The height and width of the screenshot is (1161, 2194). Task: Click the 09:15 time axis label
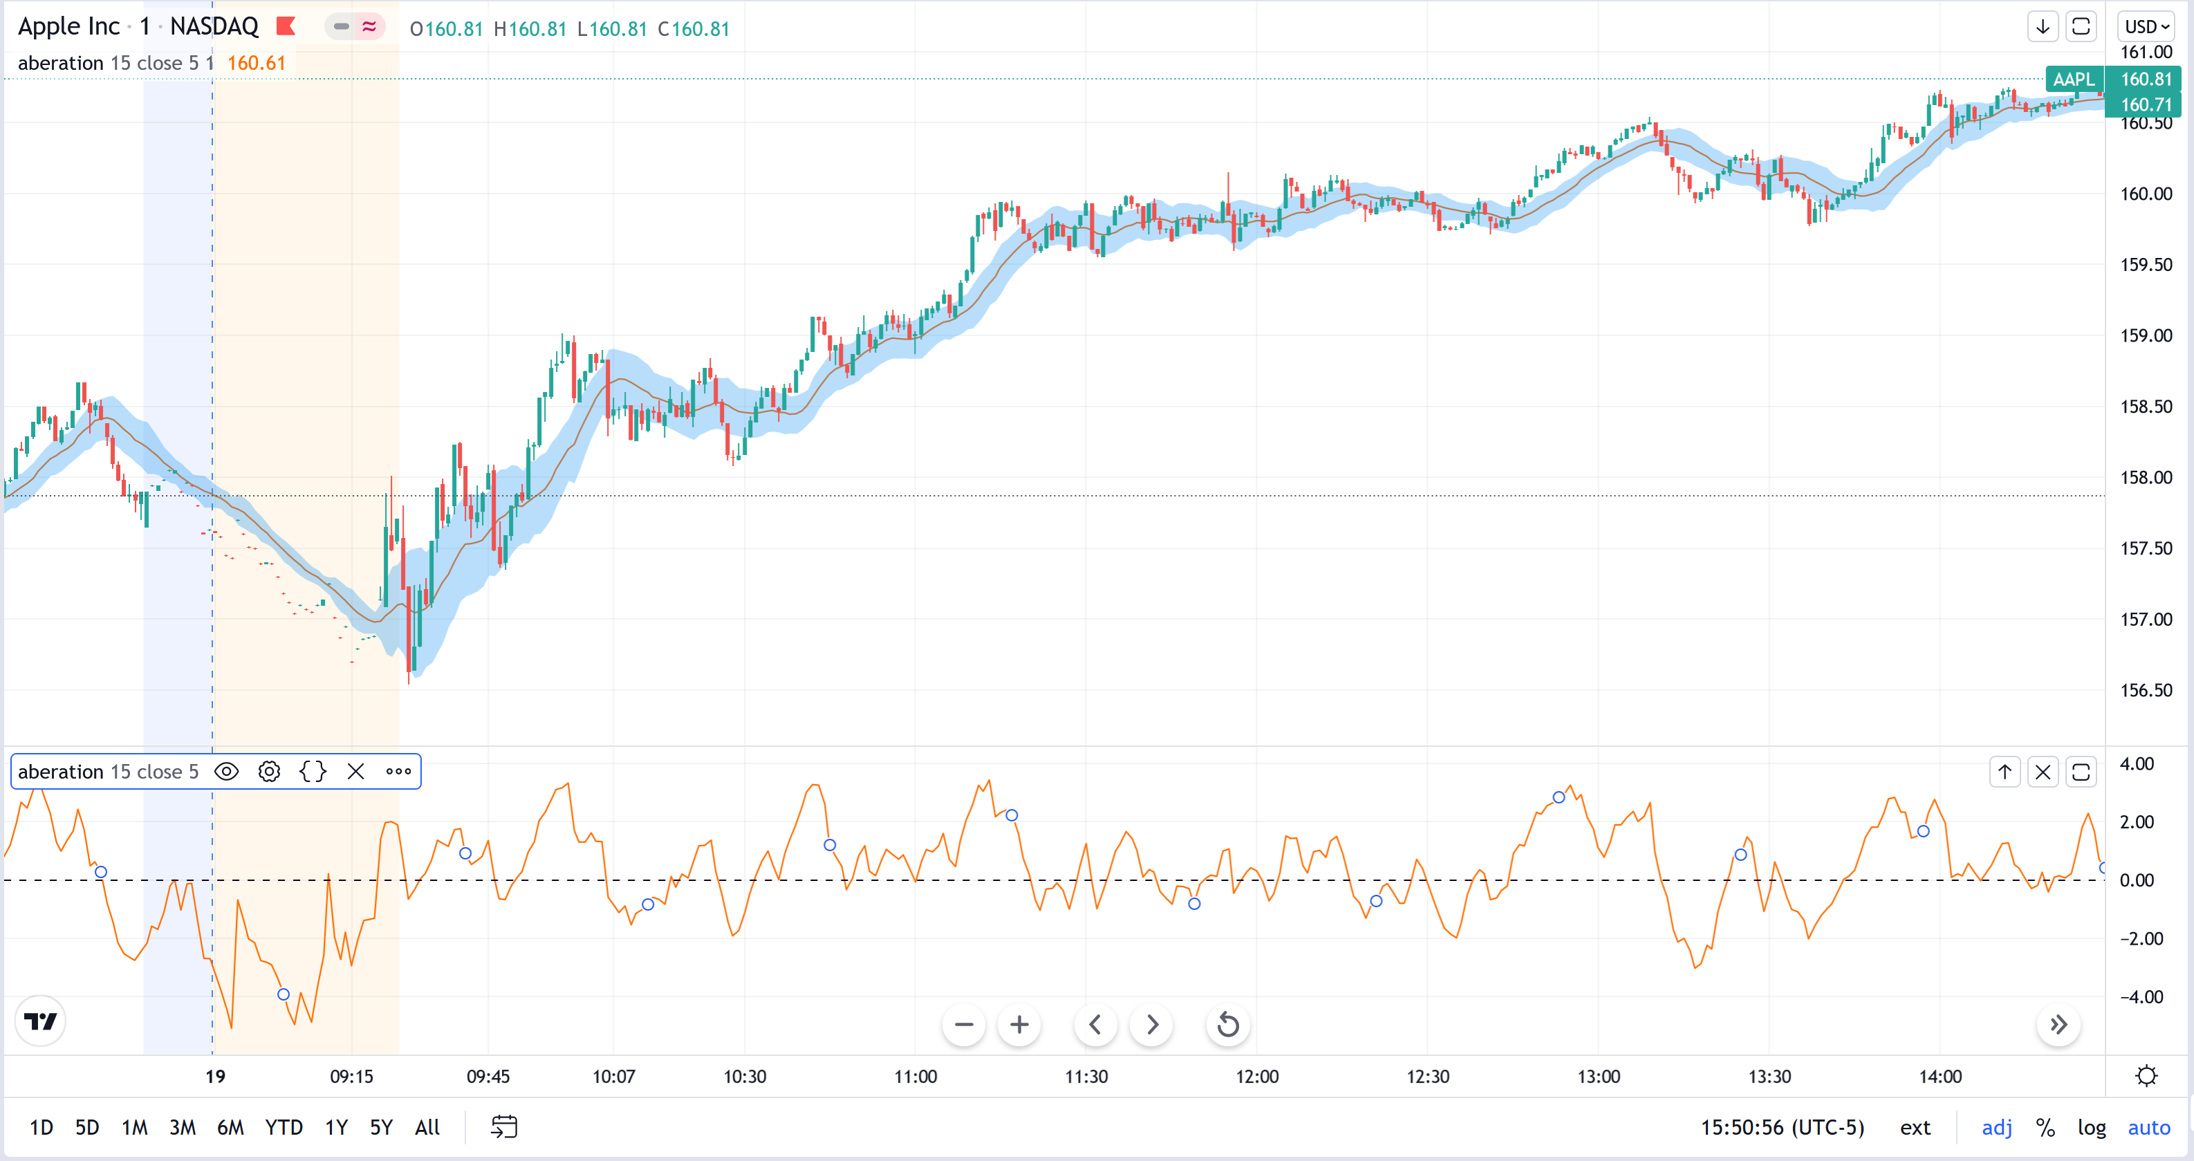tap(352, 1077)
